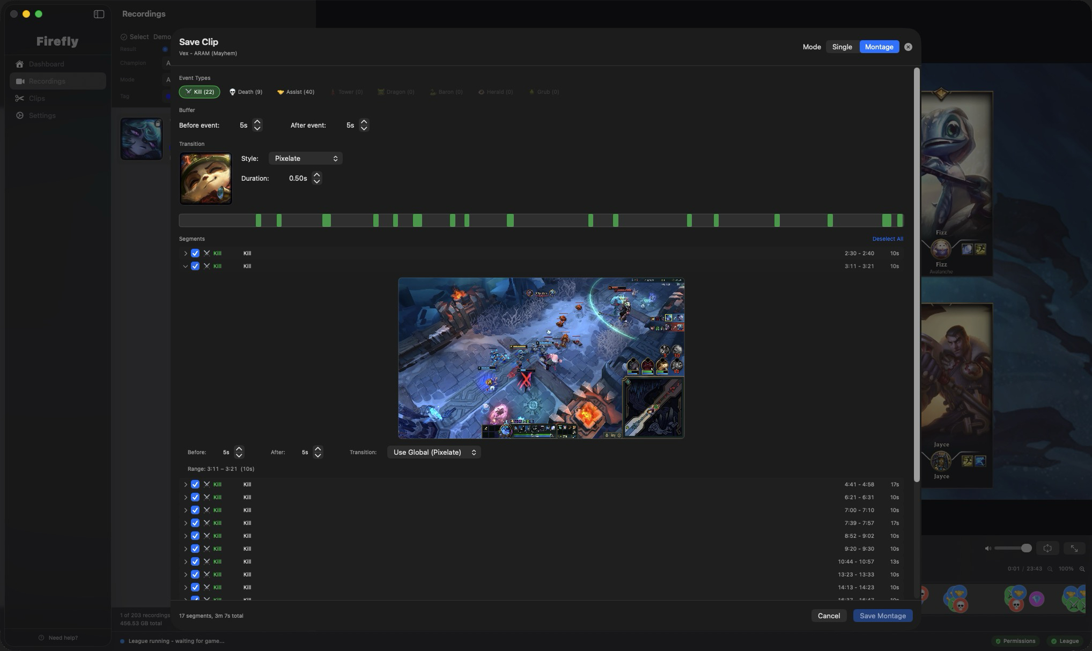Toggle the Death (9) event filter
The image size is (1092, 651).
point(246,92)
